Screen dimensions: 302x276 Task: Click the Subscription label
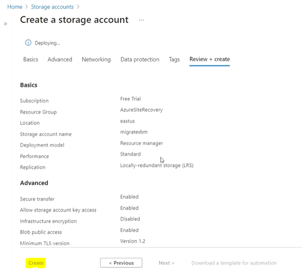pyautogui.click(x=34, y=101)
